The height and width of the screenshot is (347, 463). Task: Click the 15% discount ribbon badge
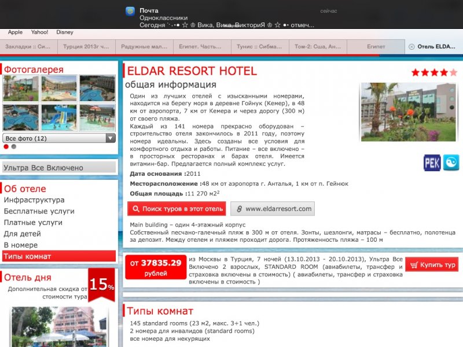click(102, 285)
